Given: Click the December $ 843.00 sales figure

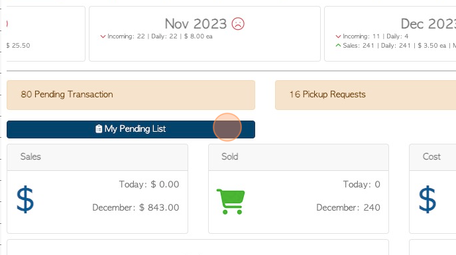Looking at the screenshot, I should (x=136, y=207).
